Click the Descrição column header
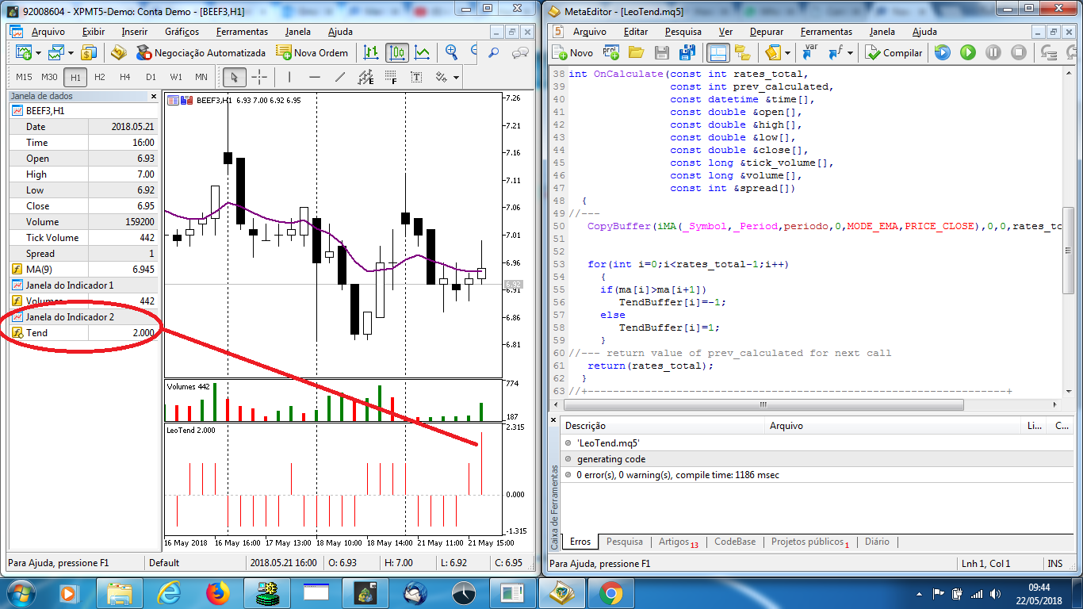The width and height of the screenshot is (1083, 609). click(x=663, y=426)
